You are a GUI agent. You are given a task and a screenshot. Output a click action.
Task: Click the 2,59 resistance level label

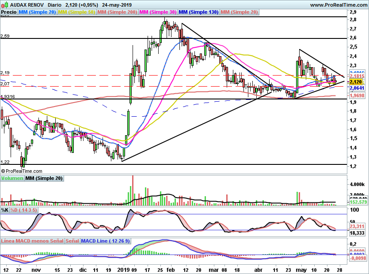(x=5, y=36)
